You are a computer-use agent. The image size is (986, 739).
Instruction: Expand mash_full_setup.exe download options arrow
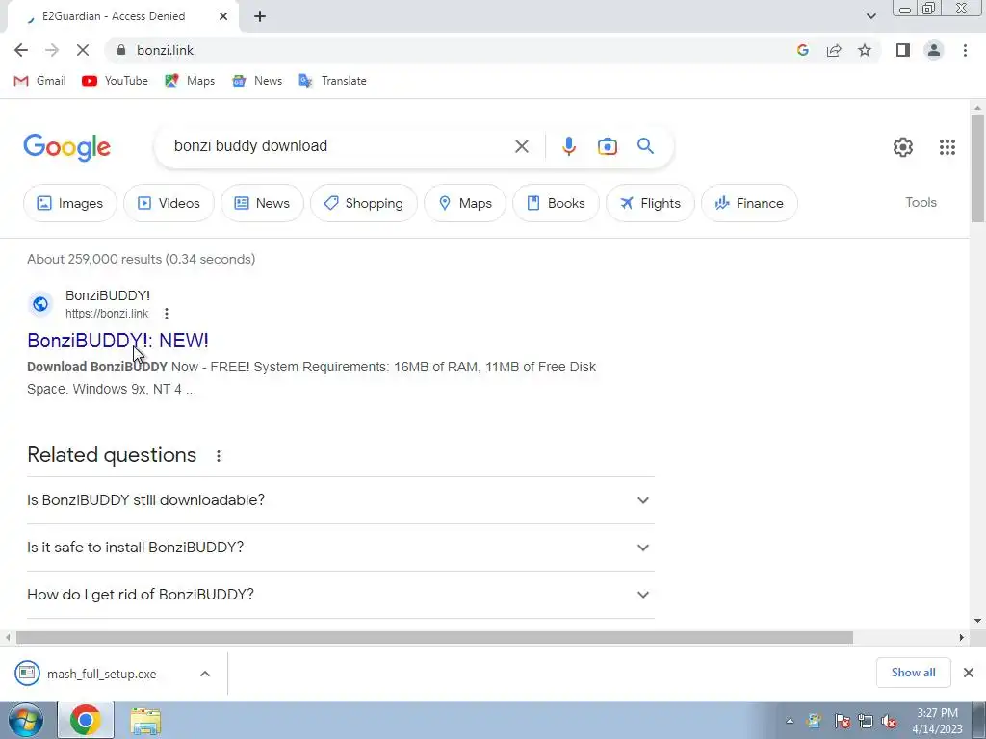[204, 674]
